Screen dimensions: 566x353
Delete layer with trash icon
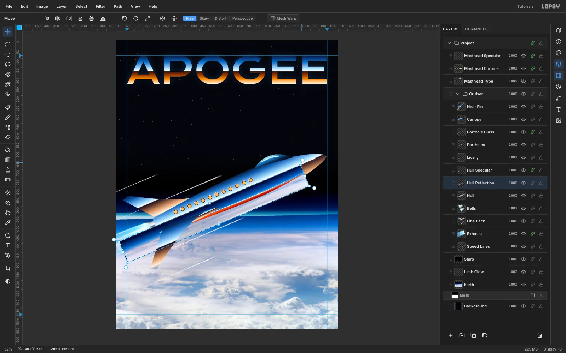540,335
